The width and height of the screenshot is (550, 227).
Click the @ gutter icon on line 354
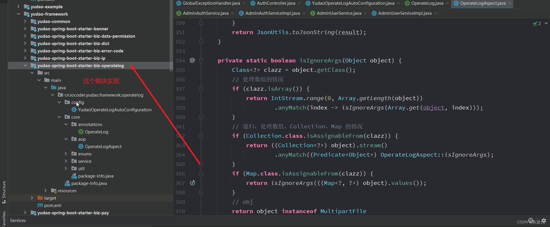(192, 60)
